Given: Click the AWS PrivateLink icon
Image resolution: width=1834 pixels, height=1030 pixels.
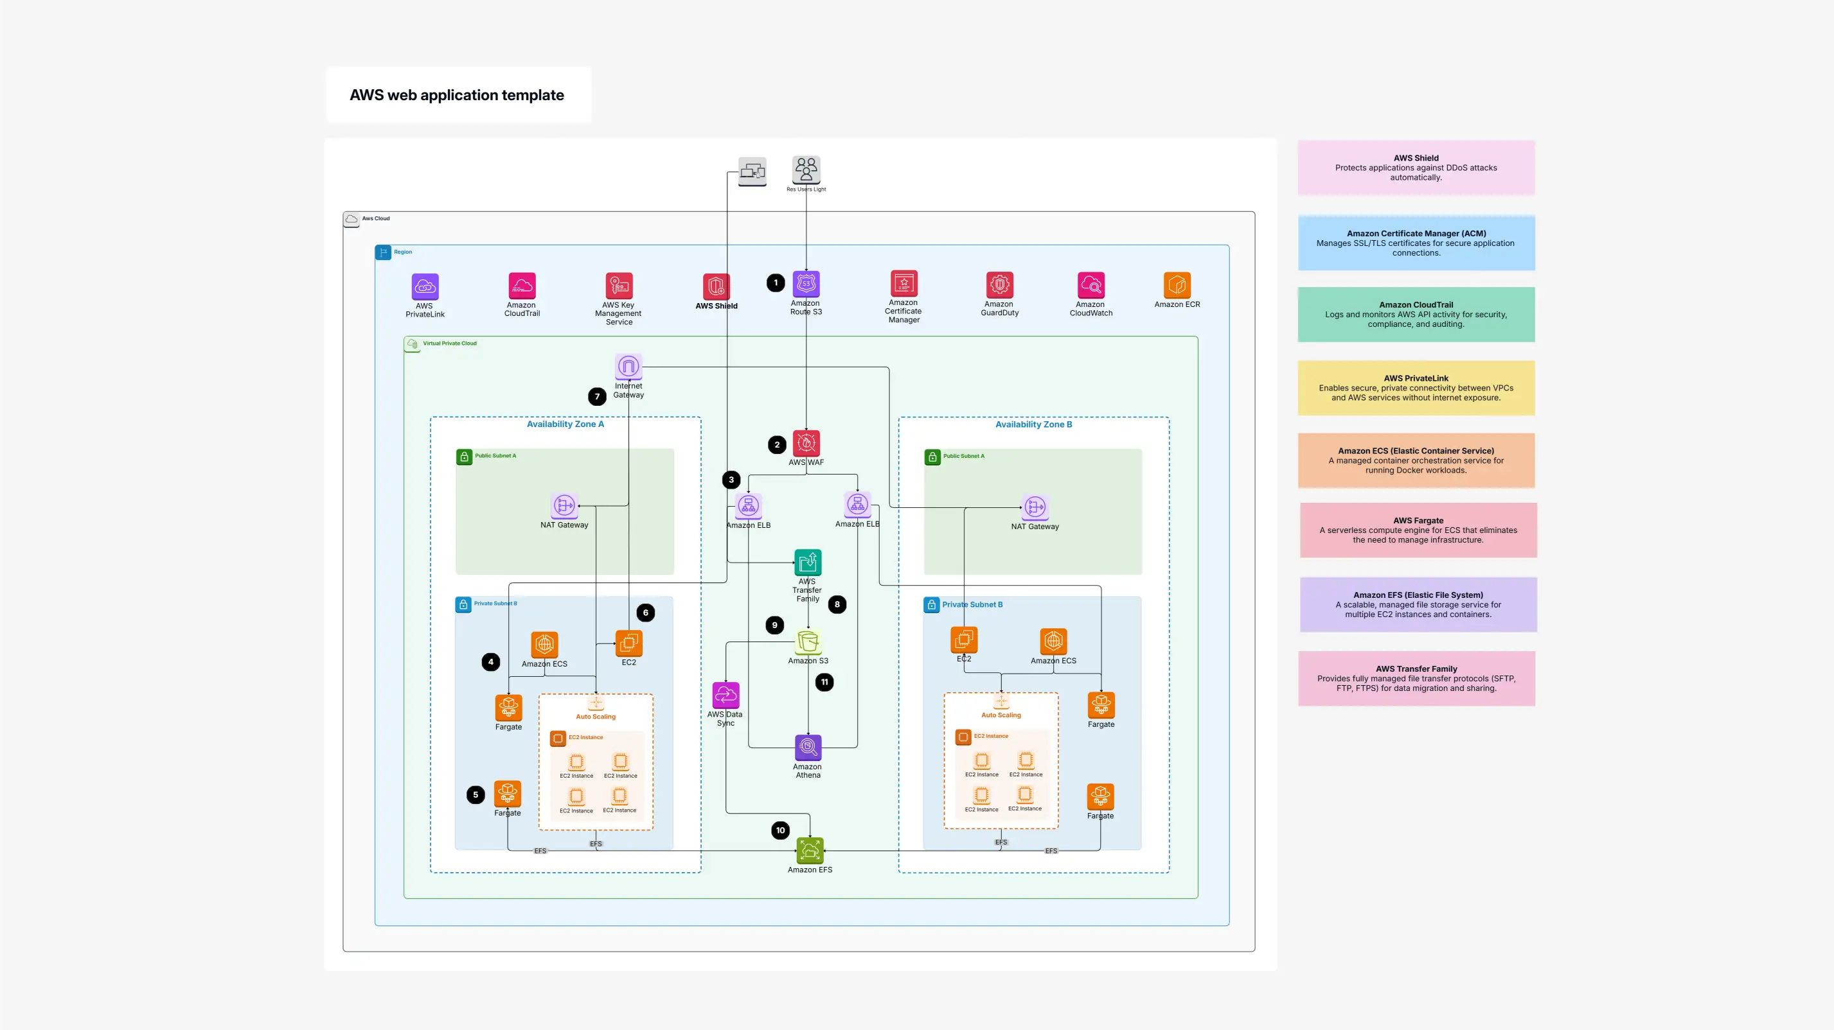Looking at the screenshot, I should 425,286.
